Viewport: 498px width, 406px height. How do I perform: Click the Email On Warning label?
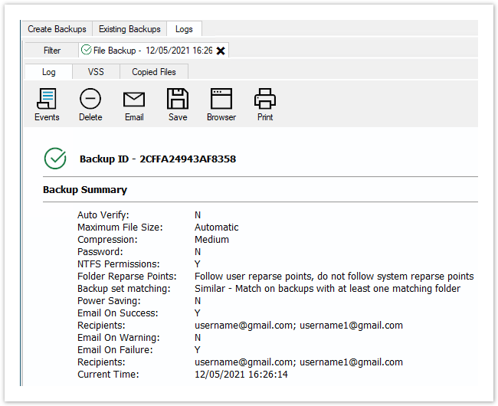pyautogui.click(x=119, y=337)
